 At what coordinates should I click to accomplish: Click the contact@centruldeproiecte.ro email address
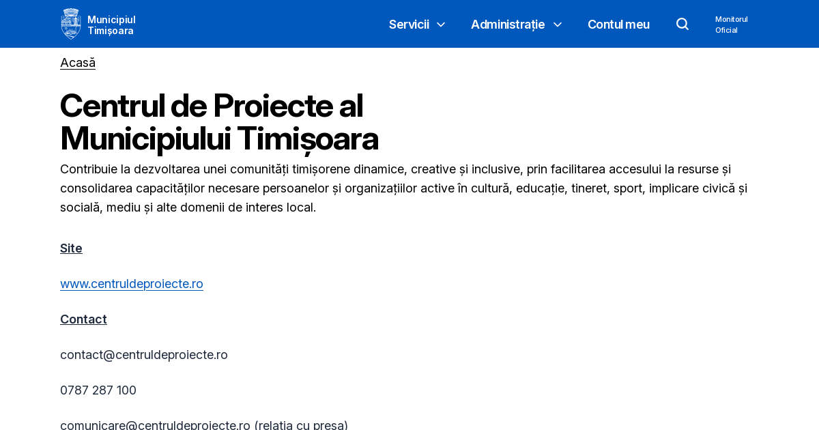(144, 354)
